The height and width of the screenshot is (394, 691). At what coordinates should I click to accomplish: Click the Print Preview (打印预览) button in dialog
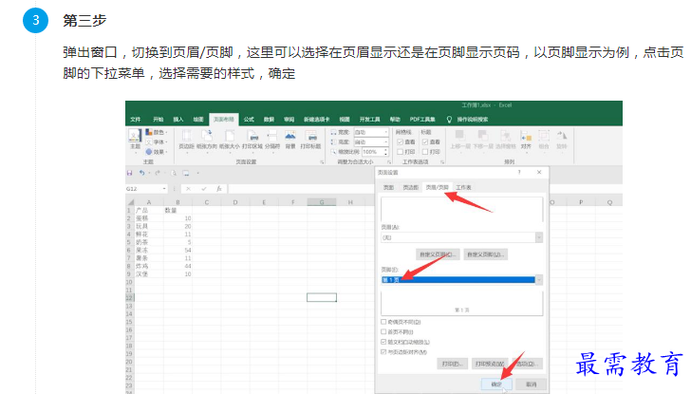tap(490, 364)
